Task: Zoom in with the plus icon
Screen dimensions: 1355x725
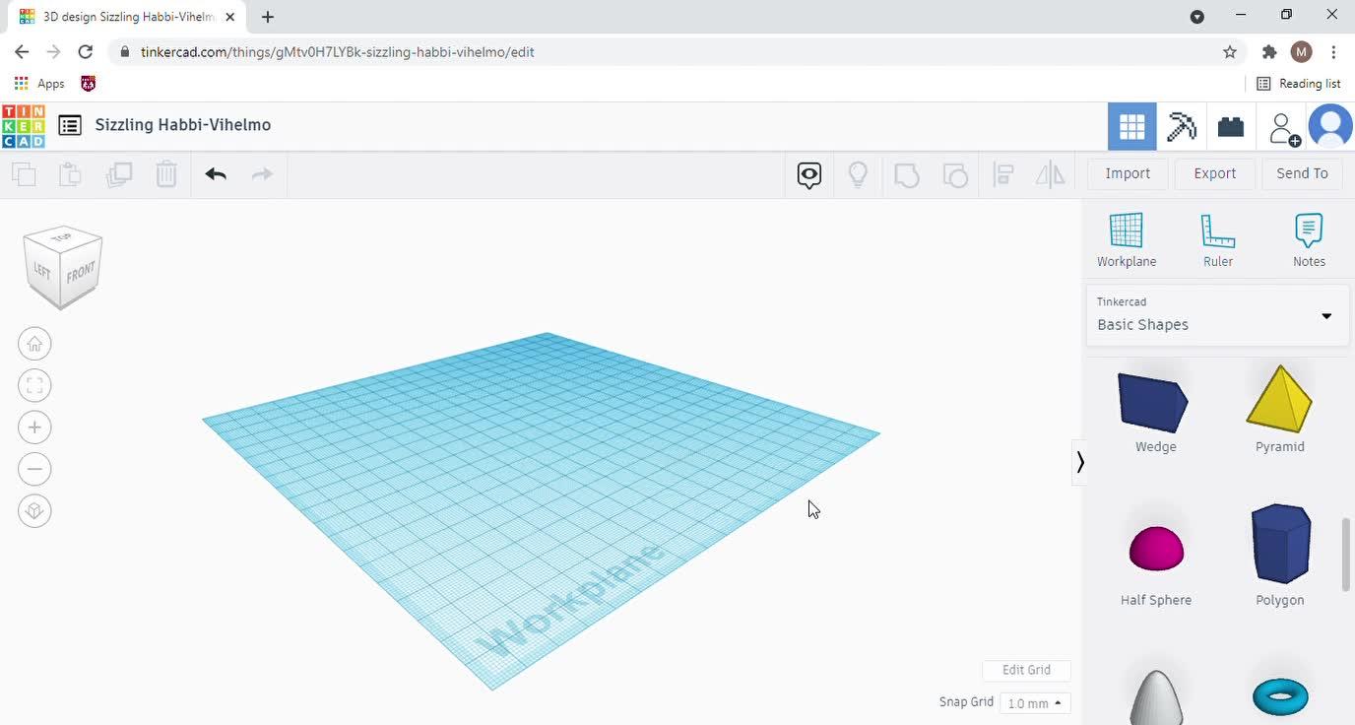Action: click(34, 428)
